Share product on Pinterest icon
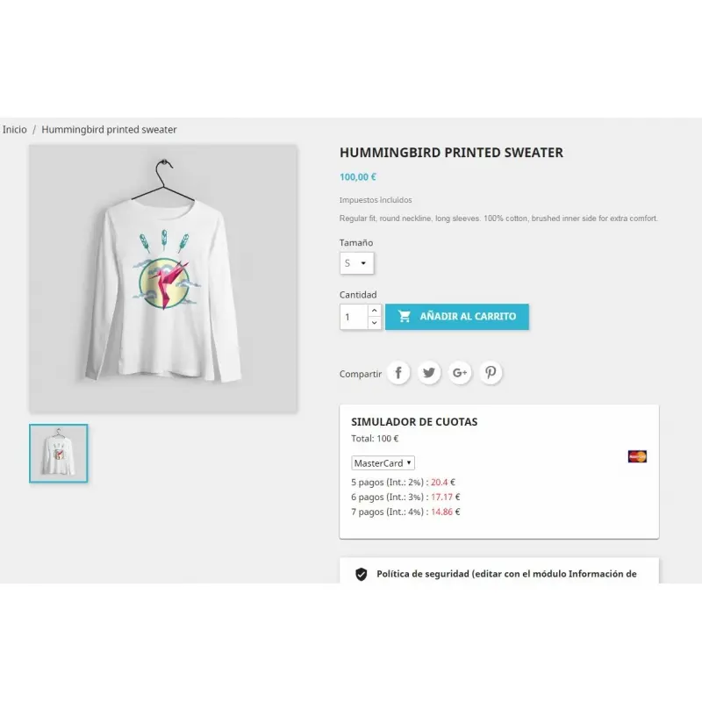 pyautogui.click(x=491, y=372)
